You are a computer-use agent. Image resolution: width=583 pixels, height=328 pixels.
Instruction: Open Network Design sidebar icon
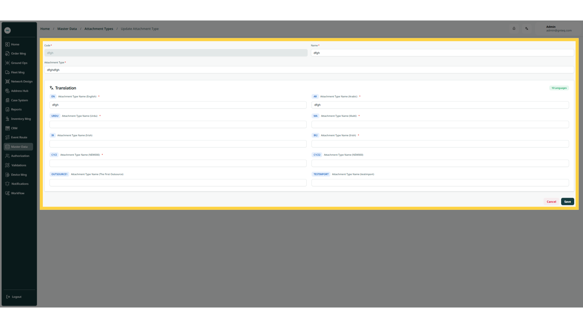(7, 81)
